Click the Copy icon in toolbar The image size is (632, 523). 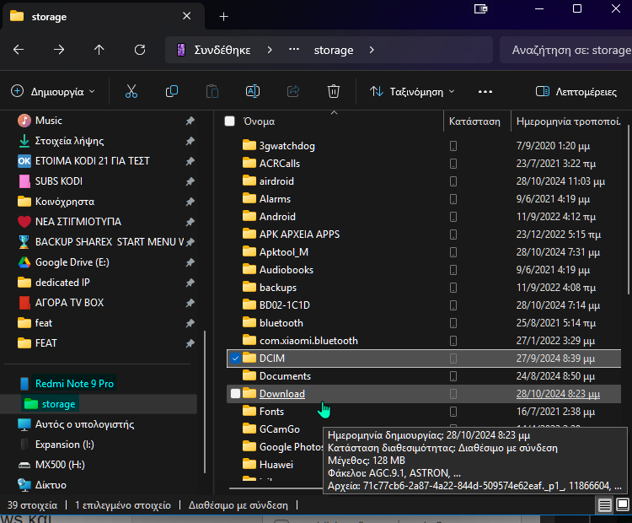[172, 92]
